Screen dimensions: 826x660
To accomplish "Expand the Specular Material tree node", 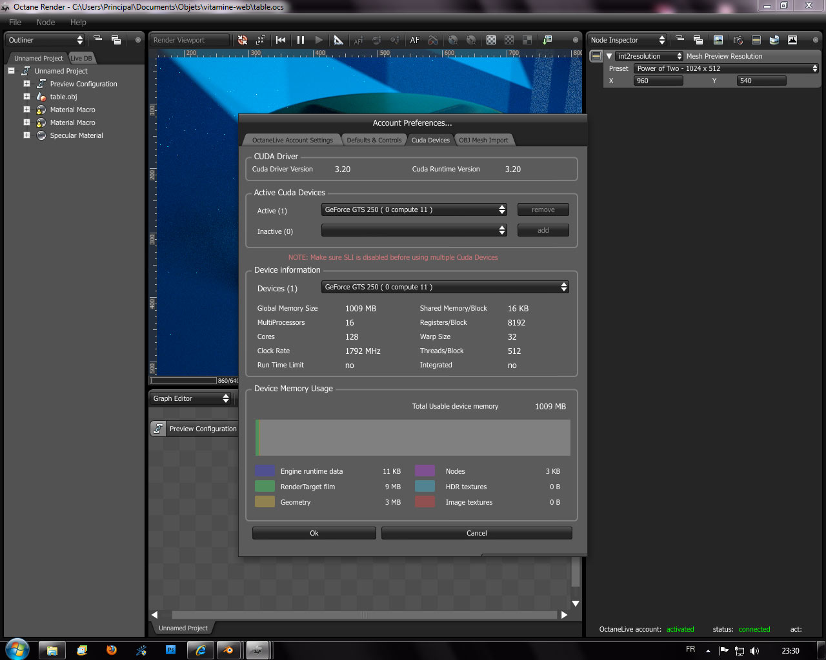I will click(x=26, y=135).
